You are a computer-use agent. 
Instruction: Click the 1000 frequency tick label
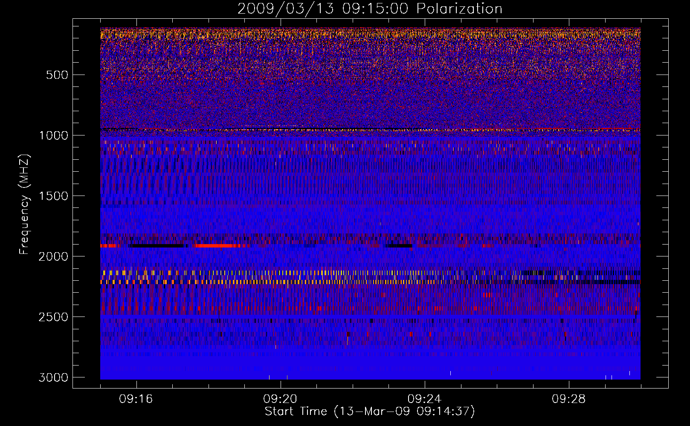(53, 135)
